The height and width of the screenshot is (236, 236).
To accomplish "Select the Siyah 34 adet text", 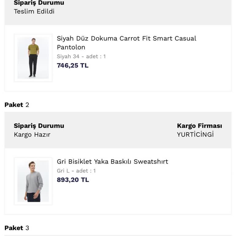I will (81, 57).
